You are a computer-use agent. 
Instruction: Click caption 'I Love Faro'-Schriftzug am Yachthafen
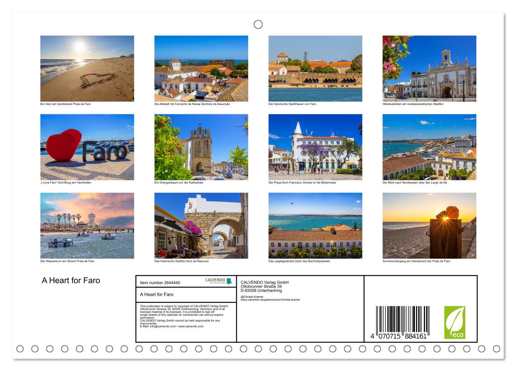tap(66, 183)
